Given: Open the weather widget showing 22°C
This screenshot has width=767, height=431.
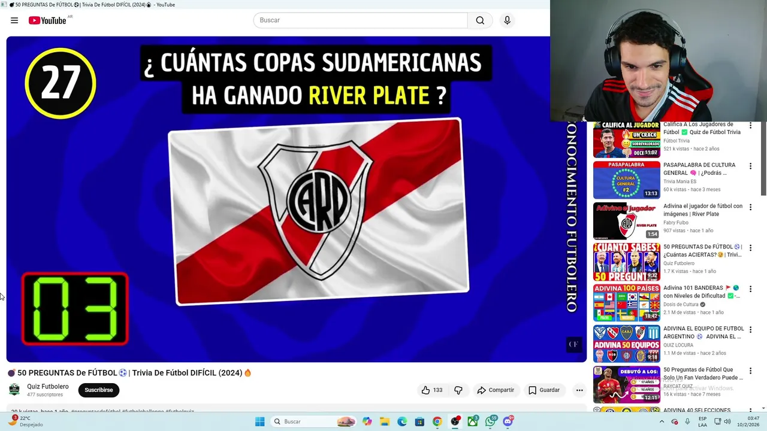Looking at the screenshot, I should click(x=25, y=422).
